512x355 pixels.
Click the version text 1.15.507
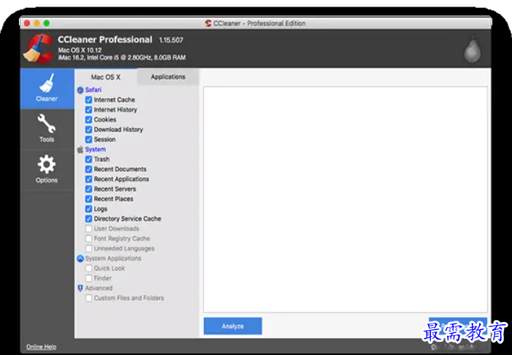pos(171,40)
